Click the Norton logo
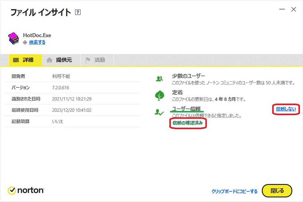303x202 pixels. pos(26,190)
